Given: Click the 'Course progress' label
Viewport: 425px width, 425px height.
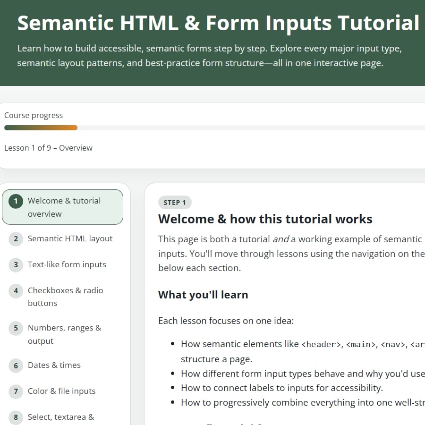Looking at the screenshot, I should click(34, 116).
